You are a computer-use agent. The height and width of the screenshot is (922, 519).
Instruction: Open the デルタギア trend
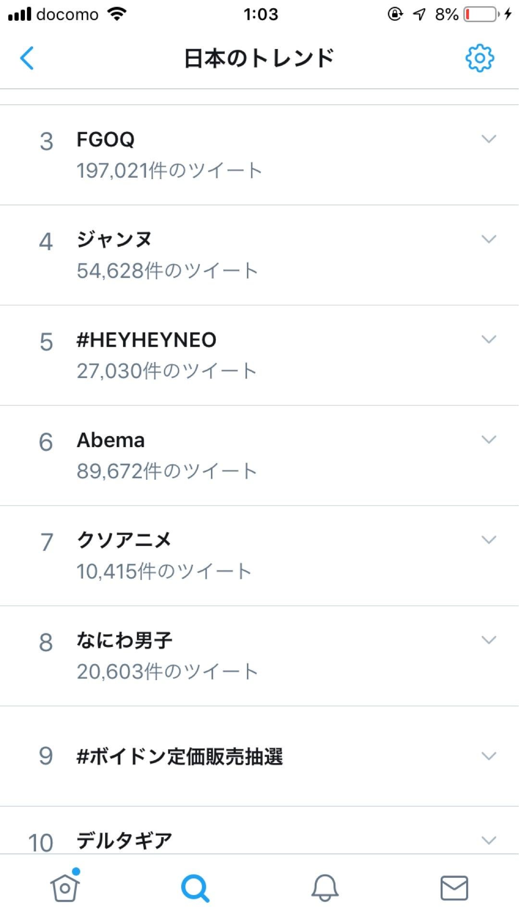(259, 830)
